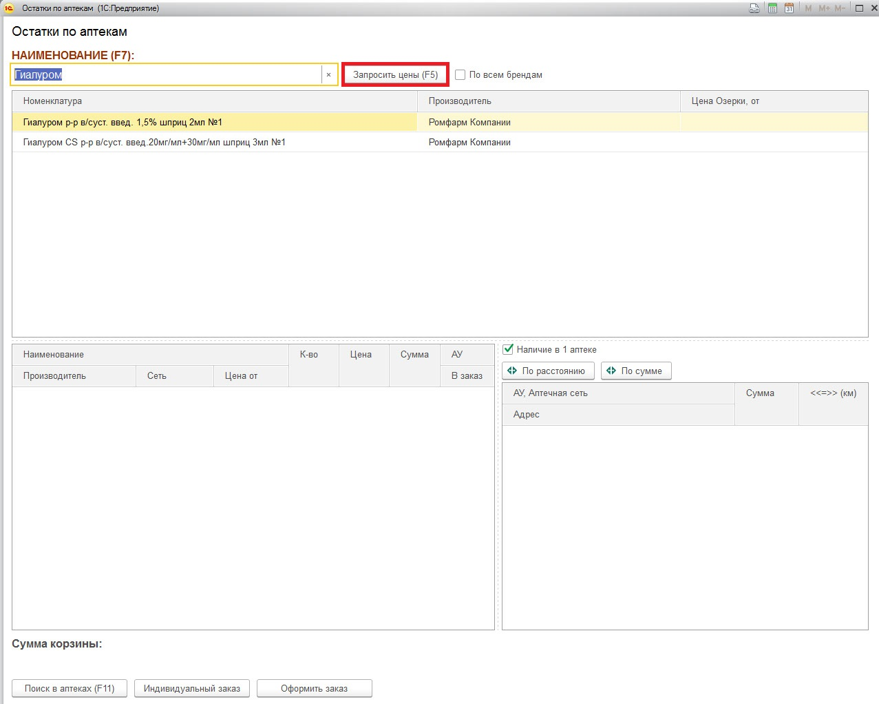Sort pharmacies using 'По расстоянию' button
The width and height of the screenshot is (879, 704).
click(x=548, y=371)
